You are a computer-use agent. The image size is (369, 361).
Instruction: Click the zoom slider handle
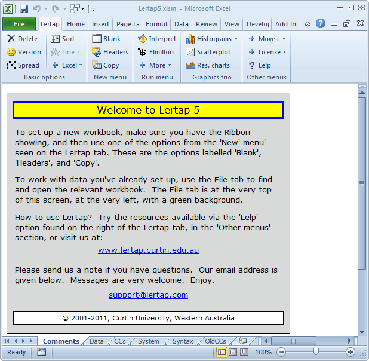[x=316, y=351]
